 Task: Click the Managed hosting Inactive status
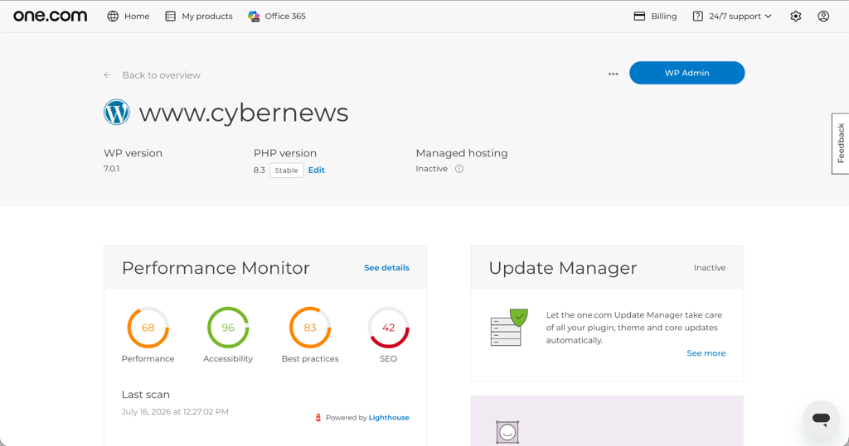click(431, 169)
